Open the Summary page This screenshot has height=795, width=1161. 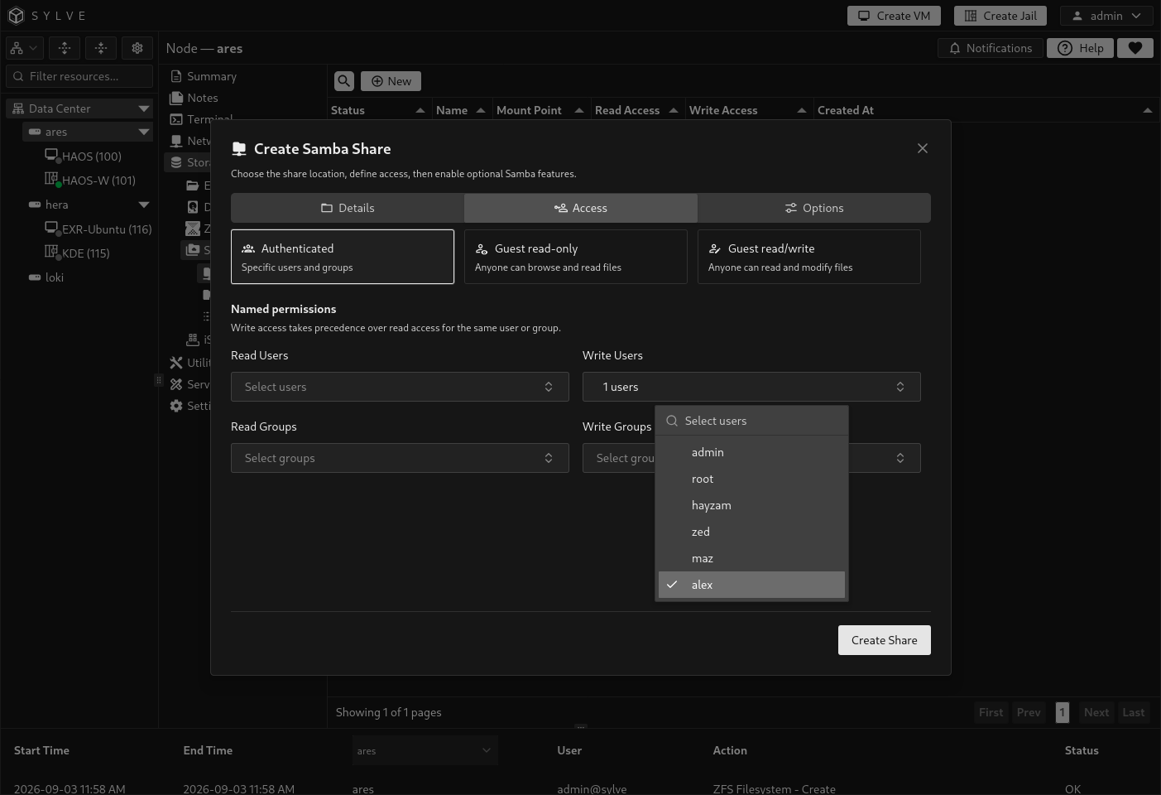tap(204, 76)
